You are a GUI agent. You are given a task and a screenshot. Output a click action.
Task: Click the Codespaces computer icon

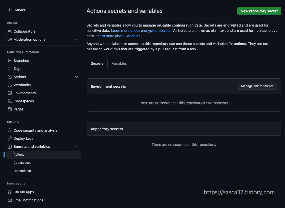[10, 101]
